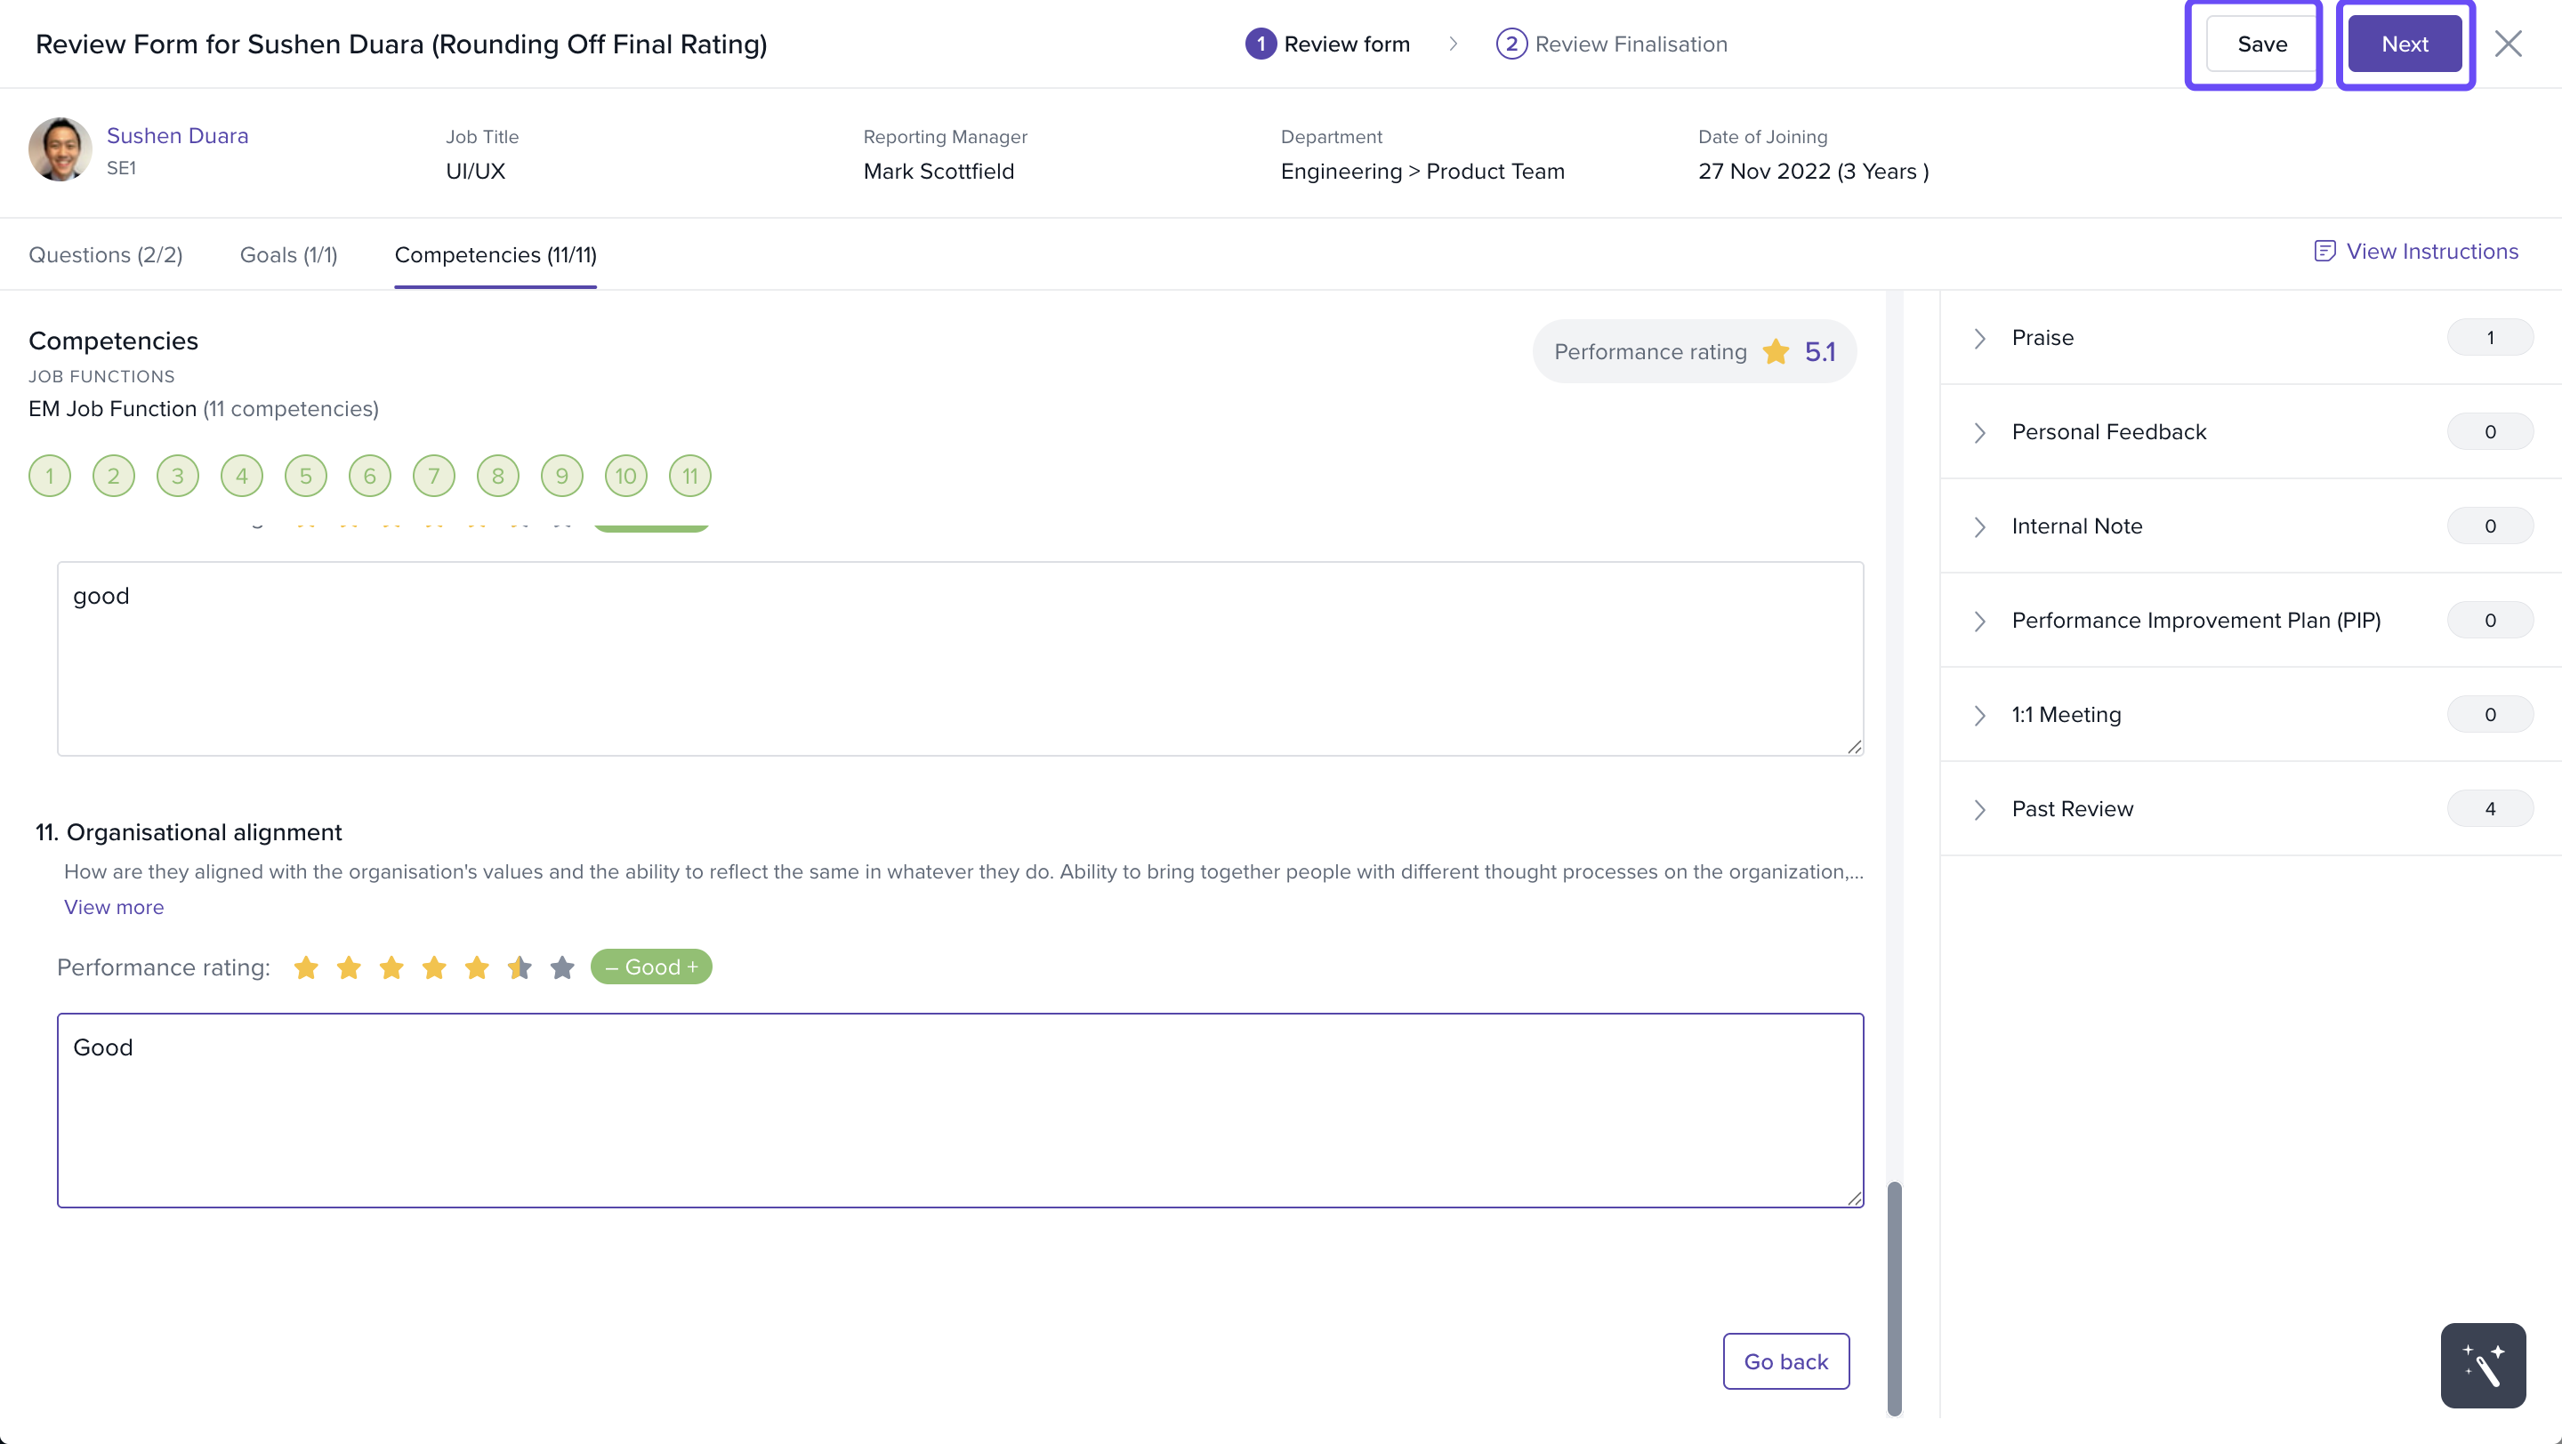Open Sushen Duara's profile name link
This screenshot has height=1444, width=2562.
tap(177, 135)
